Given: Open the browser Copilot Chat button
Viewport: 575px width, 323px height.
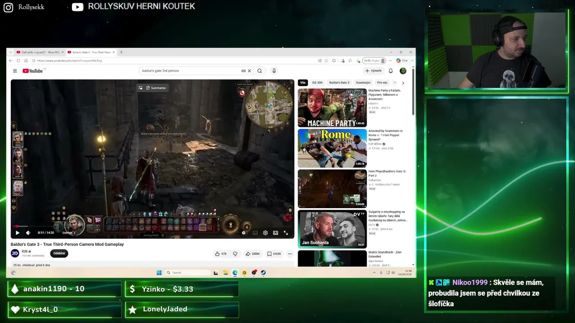Looking at the screenshot, I should click(402, 61).
